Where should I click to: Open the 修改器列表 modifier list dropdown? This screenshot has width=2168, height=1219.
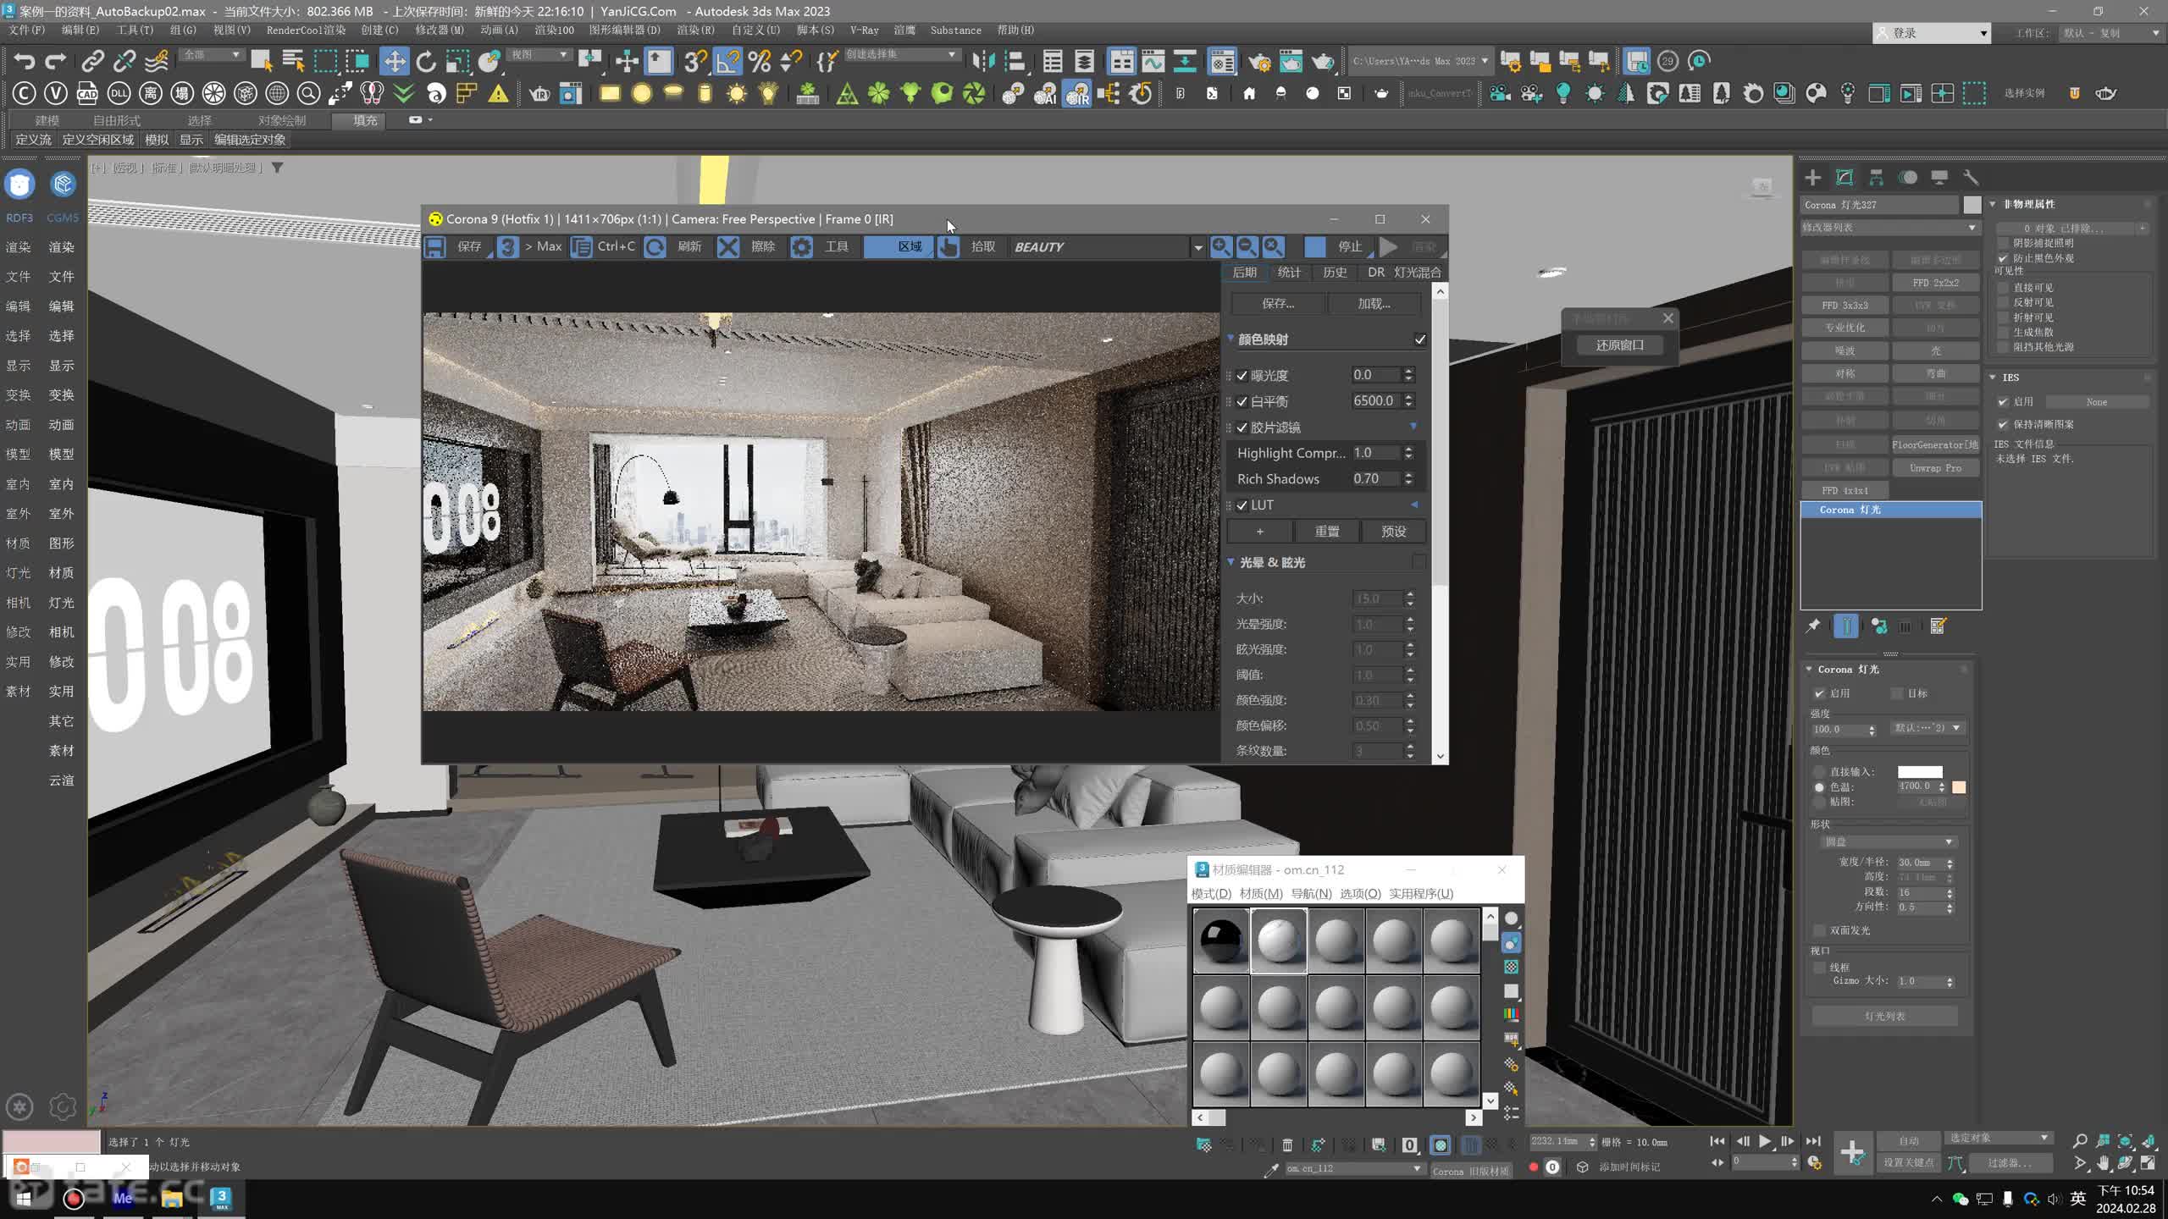[x=1890, y=227]
